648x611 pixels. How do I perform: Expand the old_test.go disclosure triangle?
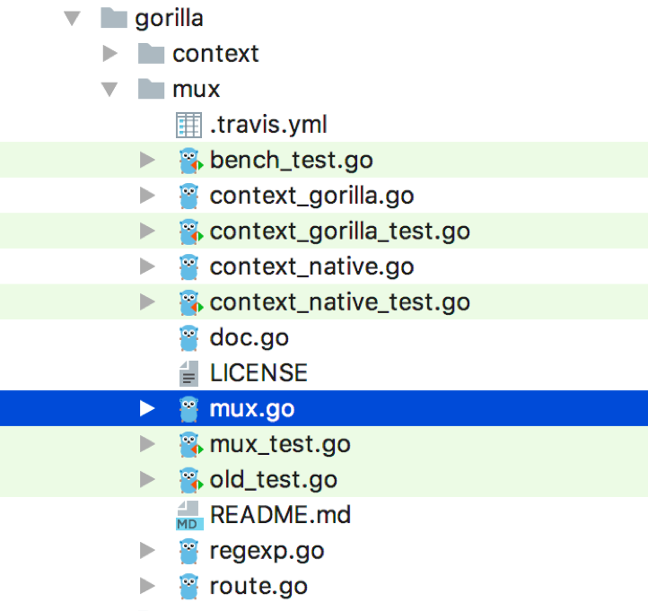click(x=147, y=479)
